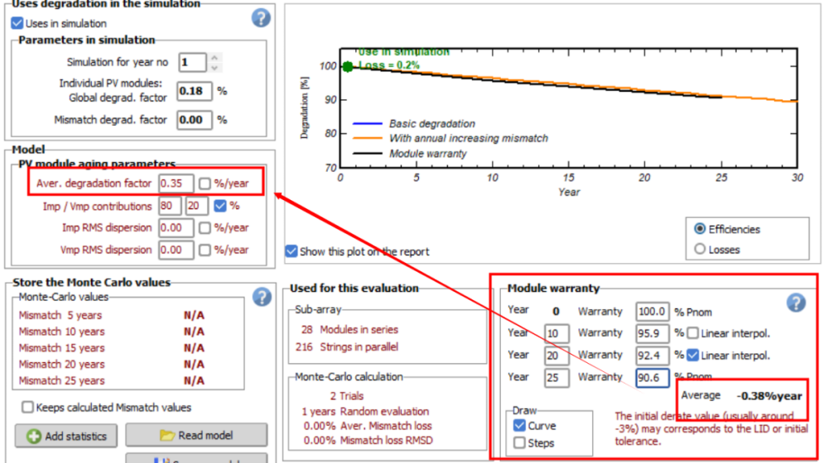Enable Steps in Draw options
The height and width of the screenshot is (463, 828).
click(519, 443)
